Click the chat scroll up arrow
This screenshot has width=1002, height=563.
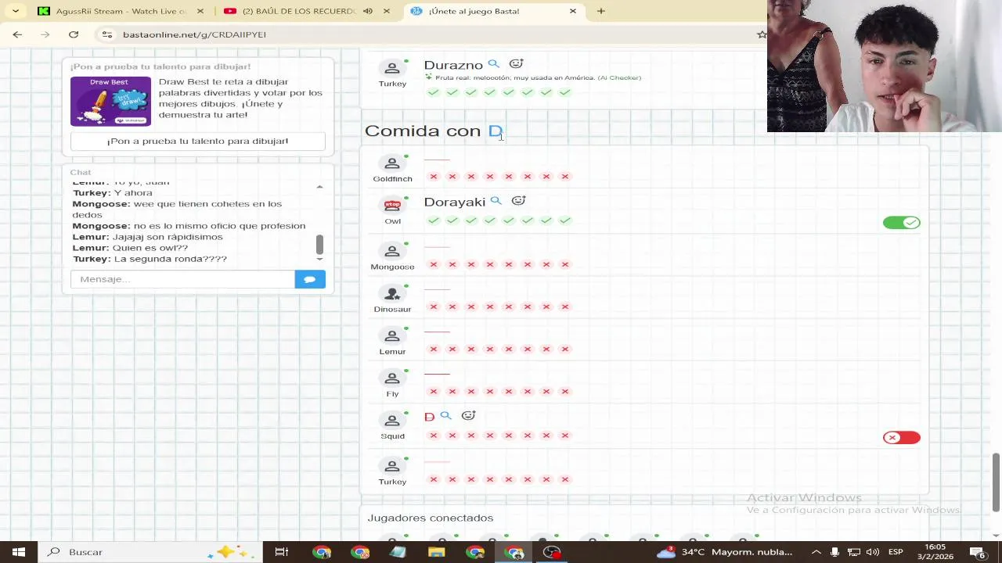click(319, 187)
